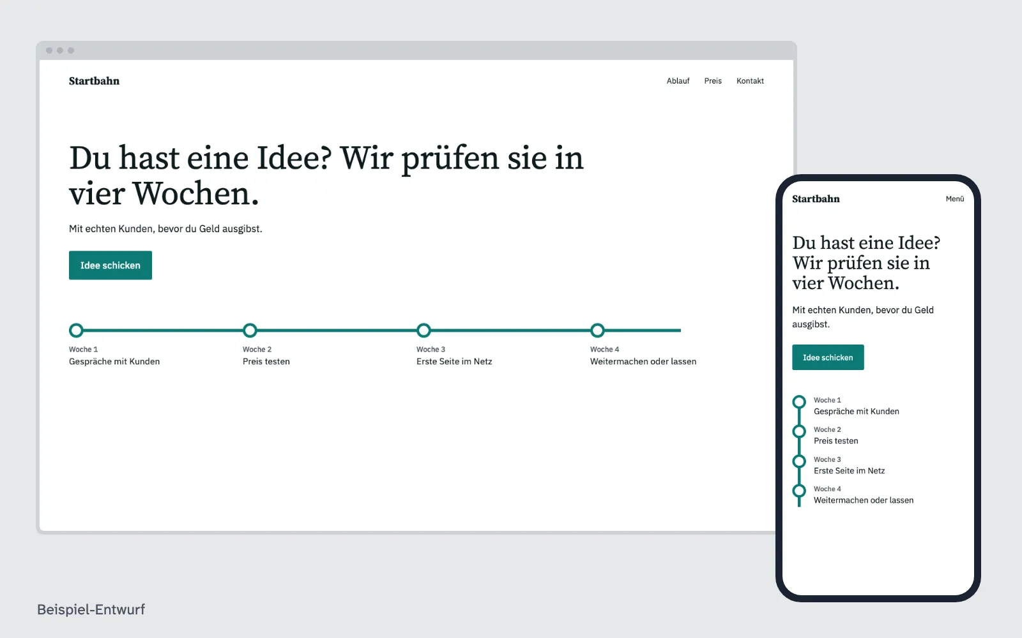Click the desktop headline 'Du hast eine Idee?'

click(201, 158)
